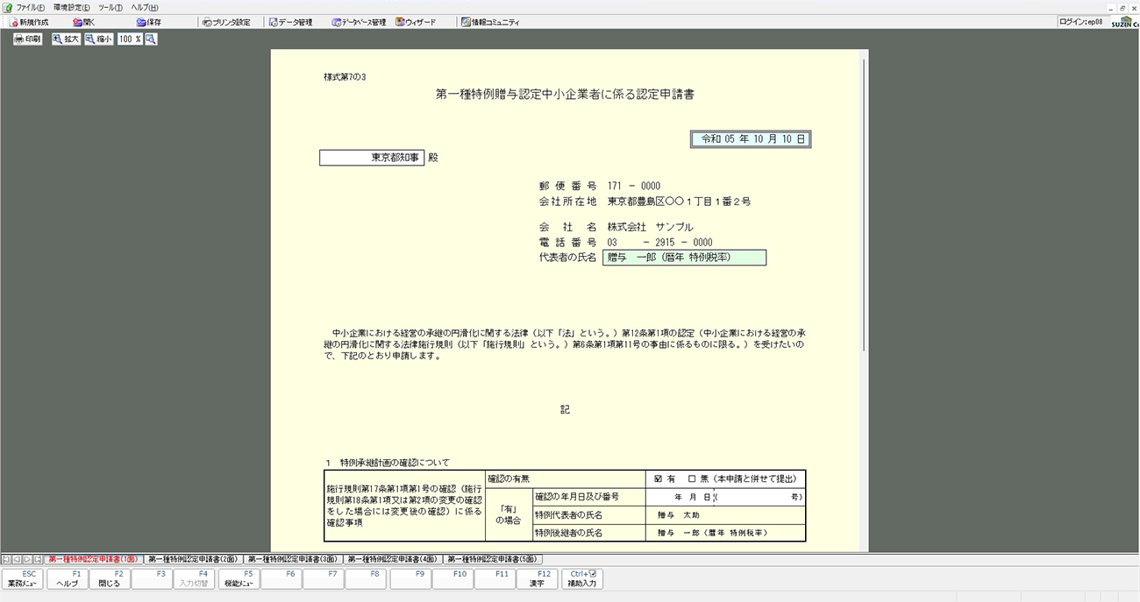1140x602 pixels.
Task: Tick the 無 (本申請と併せて提出) checkbox
Action: click(692, 479)
